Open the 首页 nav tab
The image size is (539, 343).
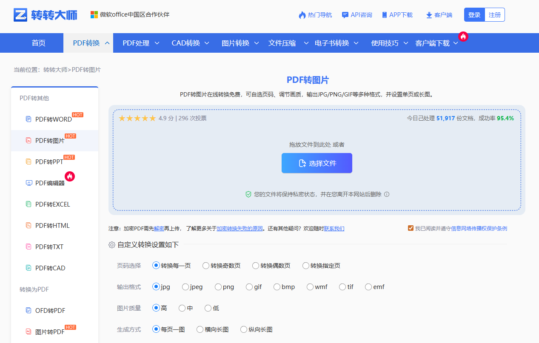38,43
